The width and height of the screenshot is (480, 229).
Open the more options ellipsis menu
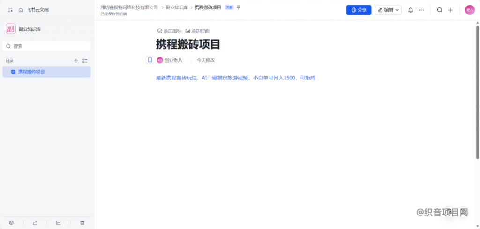coord(421,10)
